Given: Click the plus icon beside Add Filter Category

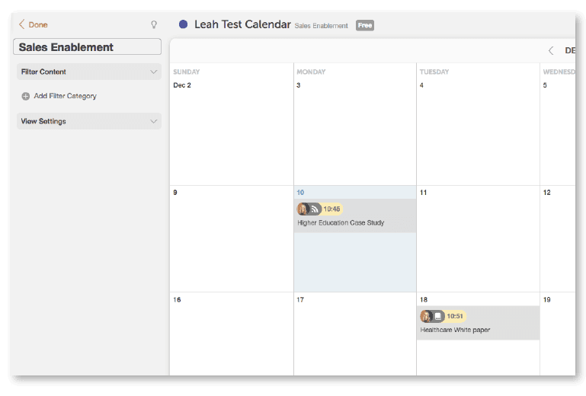Looking at the screenshot, I should (x=26, y=97).
